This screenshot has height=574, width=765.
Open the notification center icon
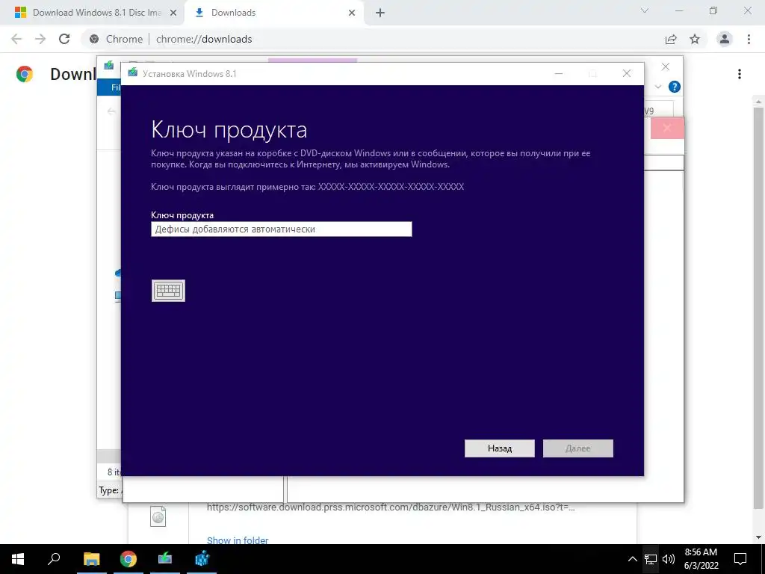pos(740,559)
